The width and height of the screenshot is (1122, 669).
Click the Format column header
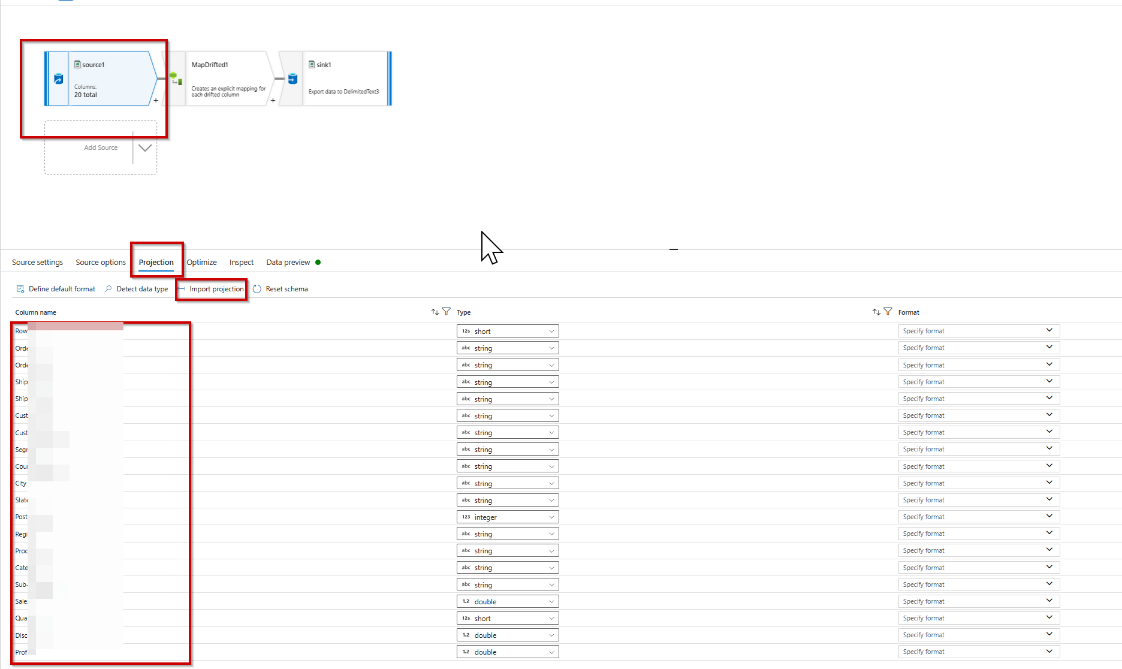(909, 312)
